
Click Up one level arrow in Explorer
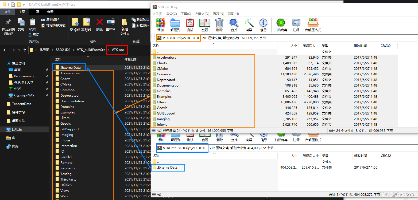pos(25,50)
